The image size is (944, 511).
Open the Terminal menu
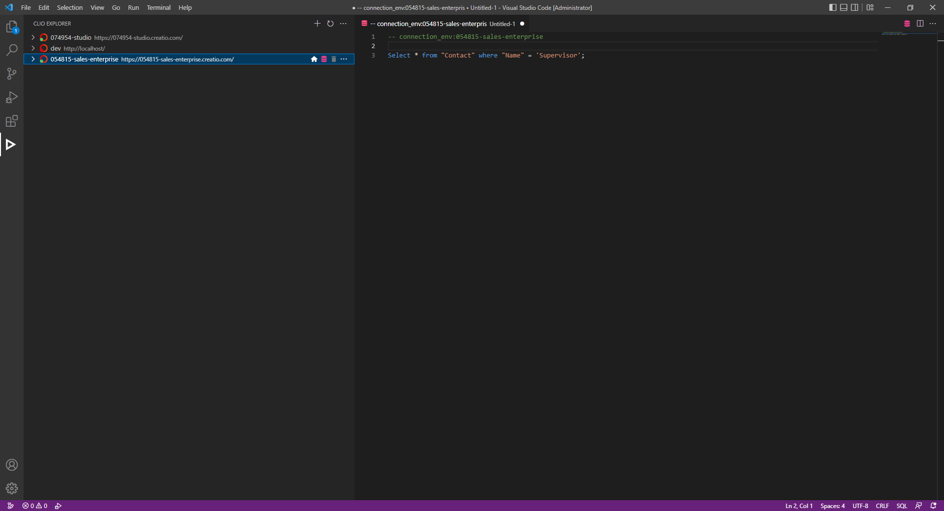158,7
